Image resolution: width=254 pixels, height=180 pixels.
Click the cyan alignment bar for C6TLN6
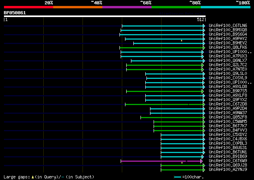tap(162, 26)
